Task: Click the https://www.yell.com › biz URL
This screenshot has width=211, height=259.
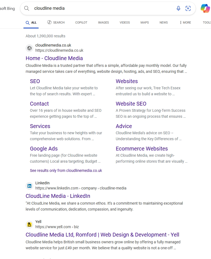Action: tap(57, 227)
